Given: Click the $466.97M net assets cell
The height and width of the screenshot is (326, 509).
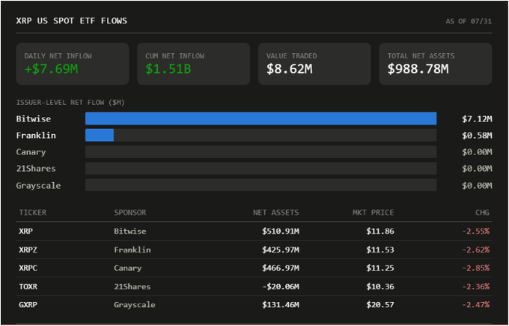Looking at the screenshot, I should point(281,268).
